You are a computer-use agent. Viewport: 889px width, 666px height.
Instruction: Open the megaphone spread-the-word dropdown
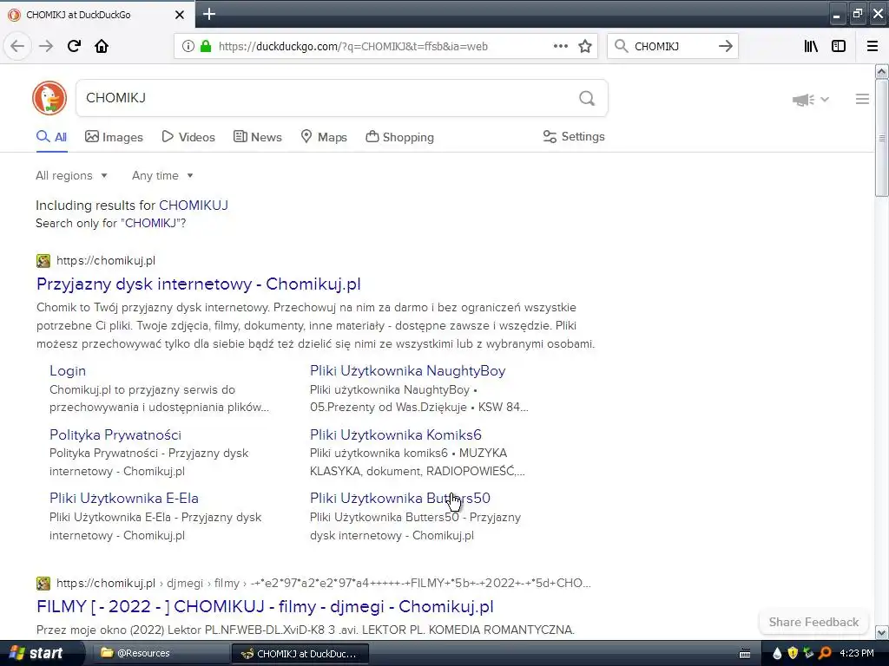[810, 100]
